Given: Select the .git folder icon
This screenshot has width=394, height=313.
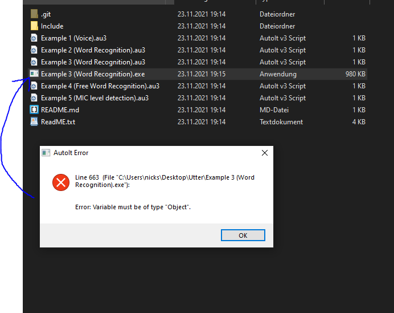Looking at the screenshot, I should coord(34,14).
